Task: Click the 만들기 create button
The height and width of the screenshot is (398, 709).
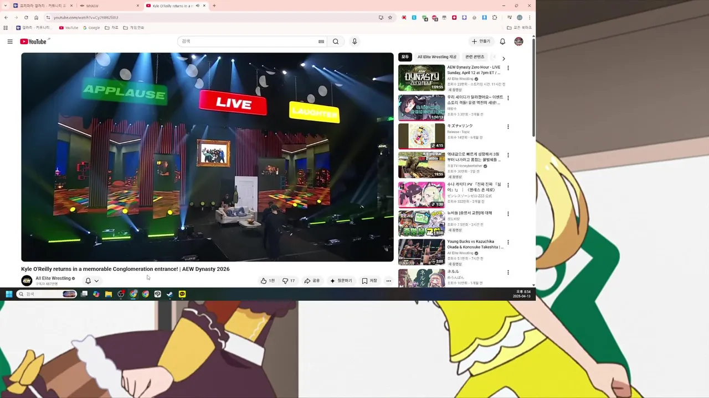Action: (481, 41)
